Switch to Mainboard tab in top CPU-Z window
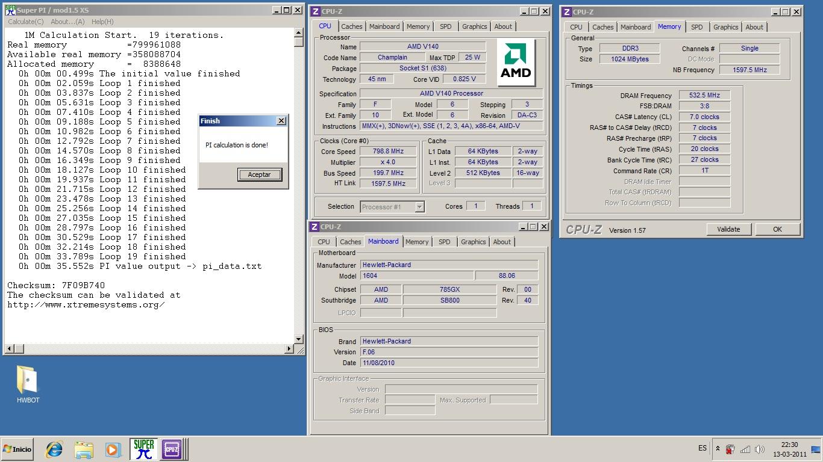This screenshot has width=823, height=462. point(384,26)
